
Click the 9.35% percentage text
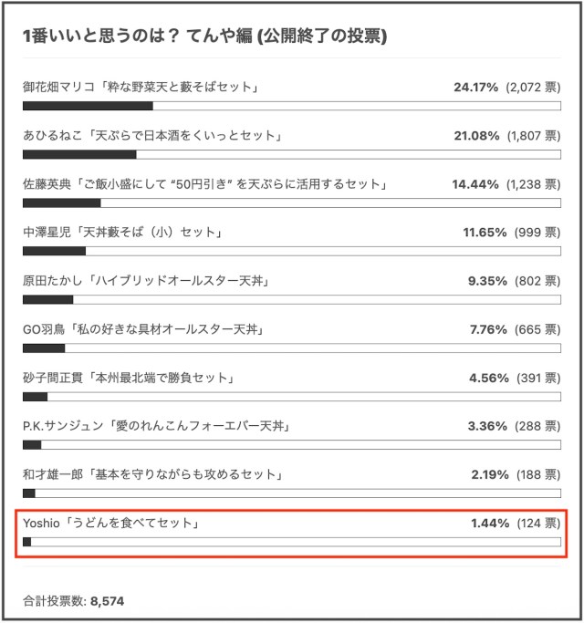pyautogui.click(x=486, y=281)
